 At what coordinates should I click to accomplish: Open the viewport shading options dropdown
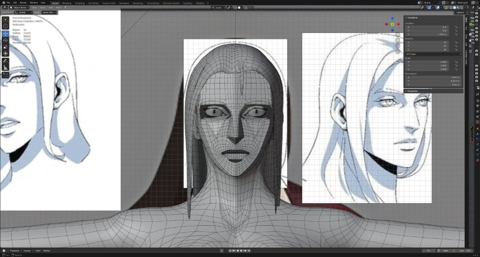(x=466, y=7)
